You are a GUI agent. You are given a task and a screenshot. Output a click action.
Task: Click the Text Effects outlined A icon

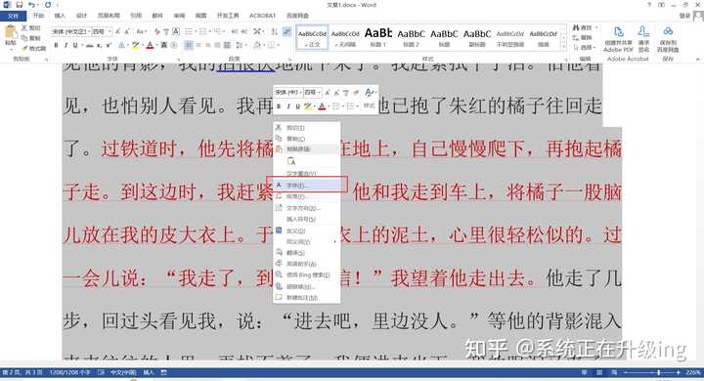point(121,45)
